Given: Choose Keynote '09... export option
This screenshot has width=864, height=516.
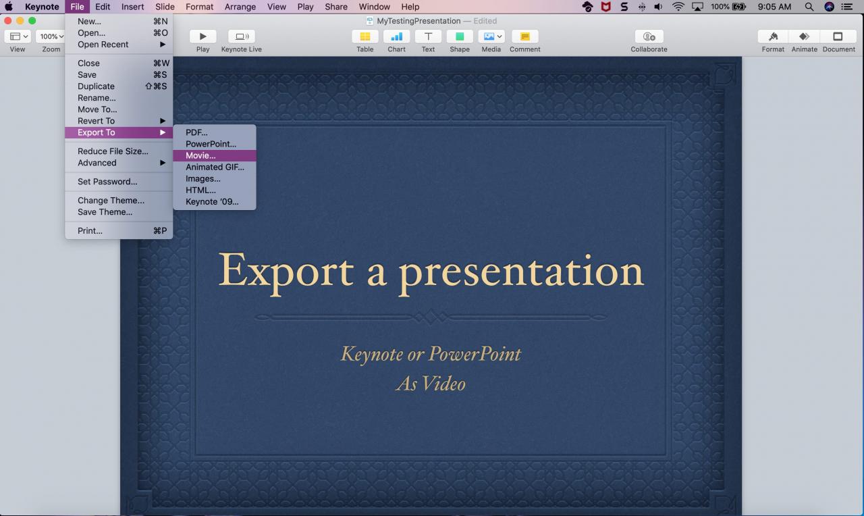Looking at the screenshot, I should (x=215, y=202).
